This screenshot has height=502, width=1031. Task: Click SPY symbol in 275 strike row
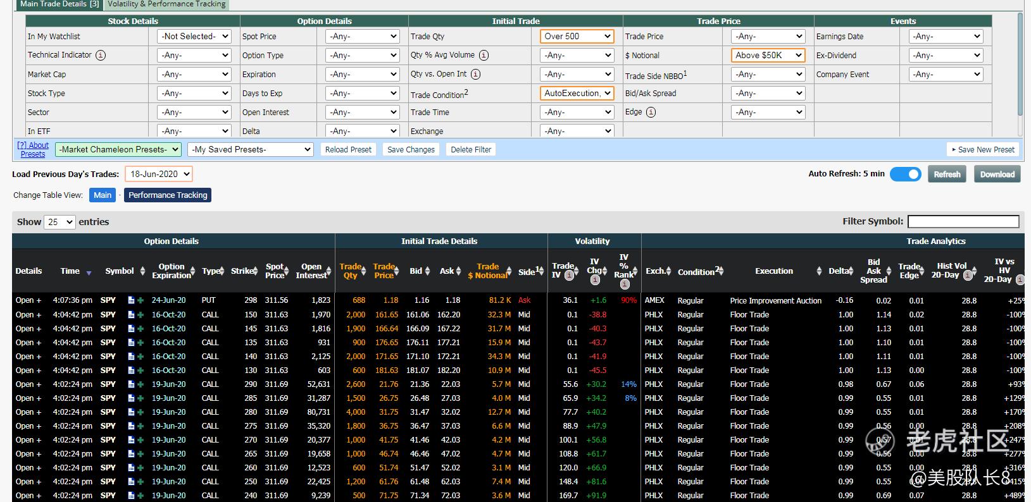pyautogui.click(x=108, y=425)
